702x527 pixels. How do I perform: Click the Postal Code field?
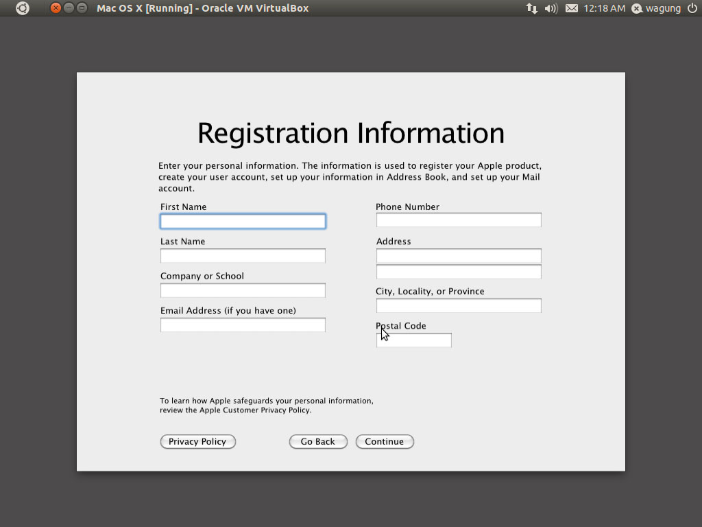[414, 340]
